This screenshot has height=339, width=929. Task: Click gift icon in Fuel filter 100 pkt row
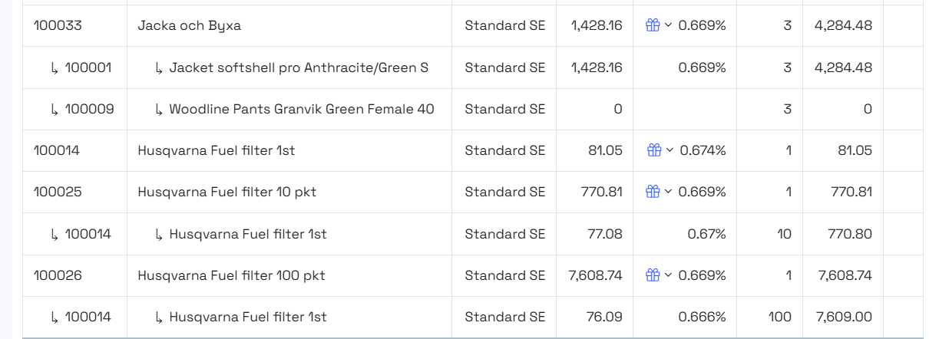tap(653, 275)
